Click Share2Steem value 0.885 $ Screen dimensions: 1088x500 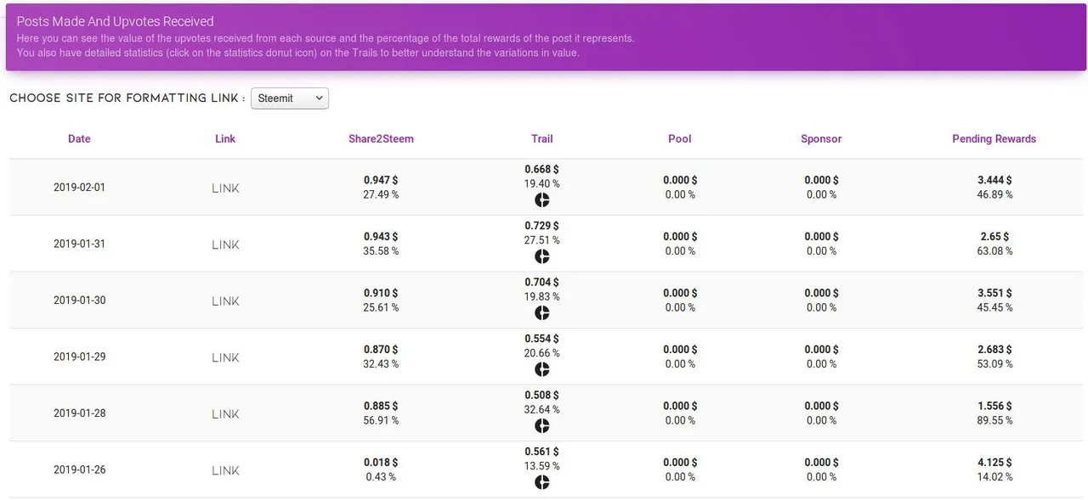[x=381, y=406]
